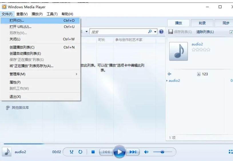Adjust the volume slider
This screenshot has height=161, width=233.
pos(162,152)
